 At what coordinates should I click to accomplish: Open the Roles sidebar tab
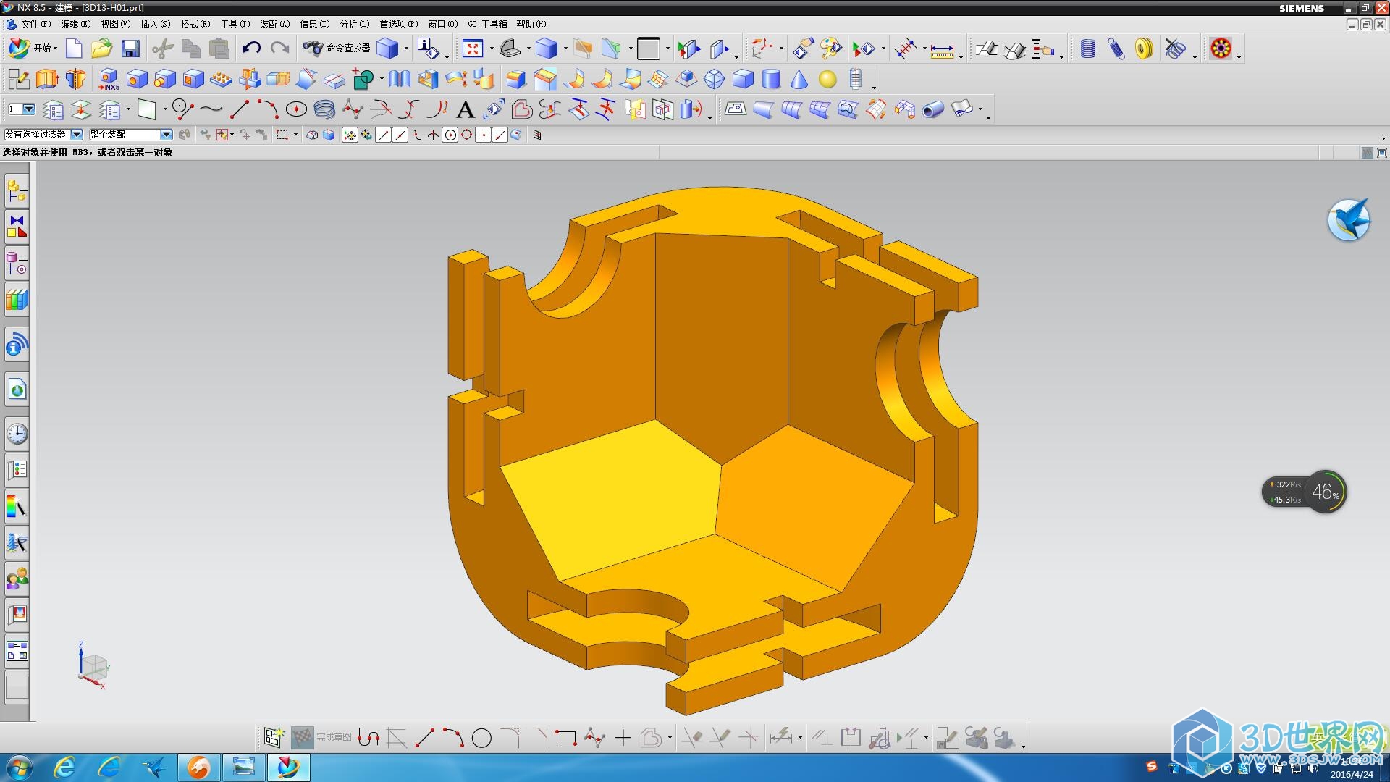[17, 579]
